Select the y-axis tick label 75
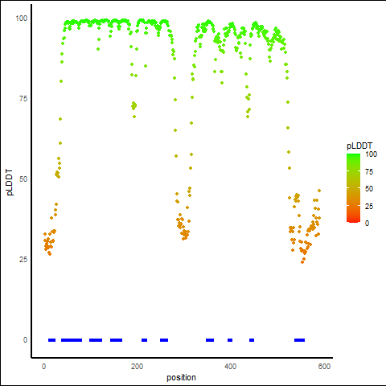The width and height of the screenshot is (386, 386). (23, 99)
